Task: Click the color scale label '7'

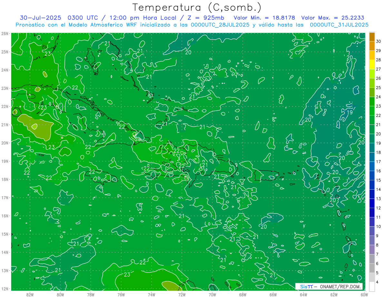Action: (x=377, y=254)
